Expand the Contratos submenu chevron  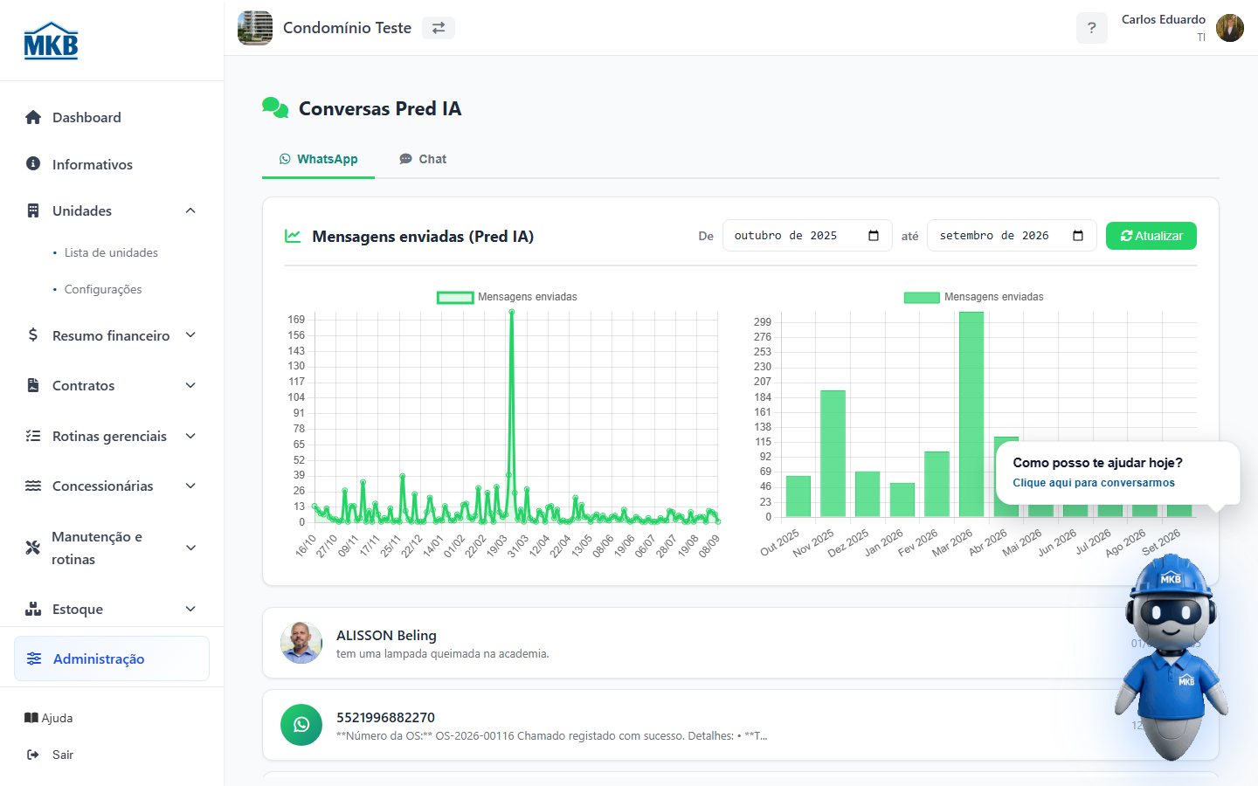[190, 385]
